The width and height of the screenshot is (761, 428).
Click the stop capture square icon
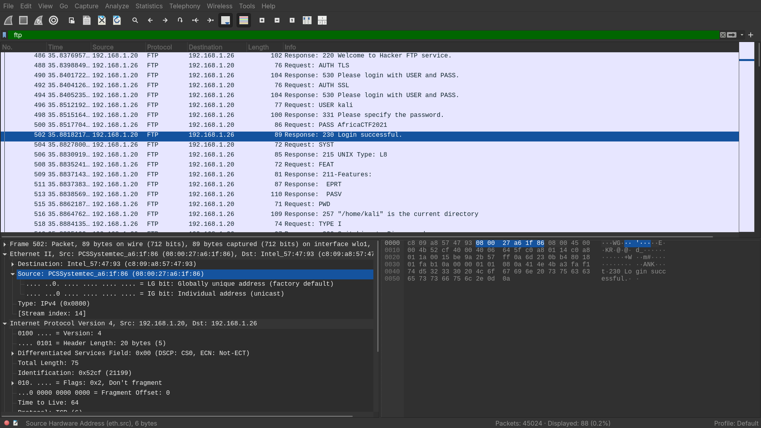coord(23,20)
